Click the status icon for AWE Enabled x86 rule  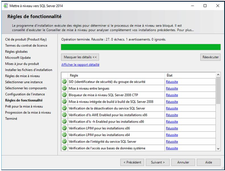(x=65, y=115)
